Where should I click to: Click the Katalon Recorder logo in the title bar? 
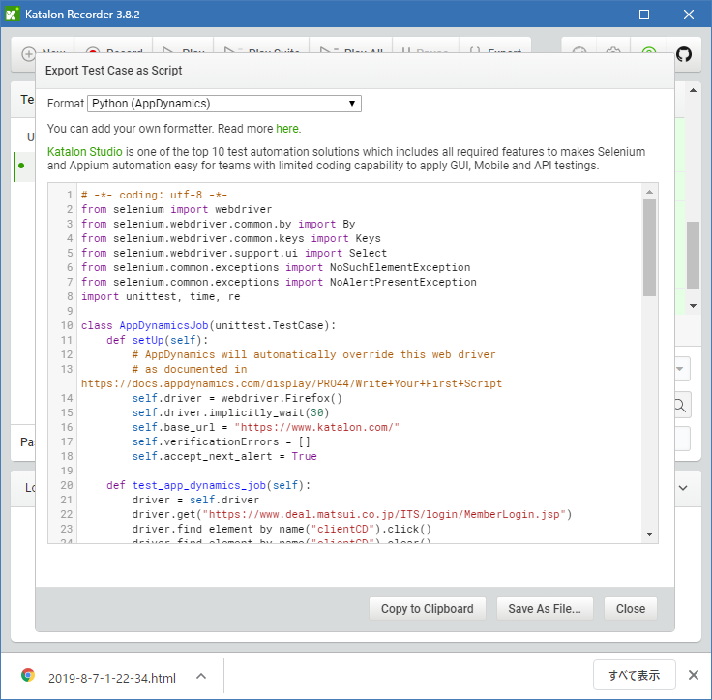coord(13,15)
